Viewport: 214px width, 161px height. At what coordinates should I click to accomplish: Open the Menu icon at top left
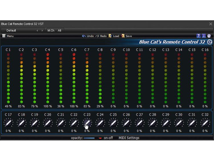pyautogui.click(x=4, y=36)
